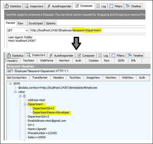Select the PhoneNumber=123455 row

42,133
